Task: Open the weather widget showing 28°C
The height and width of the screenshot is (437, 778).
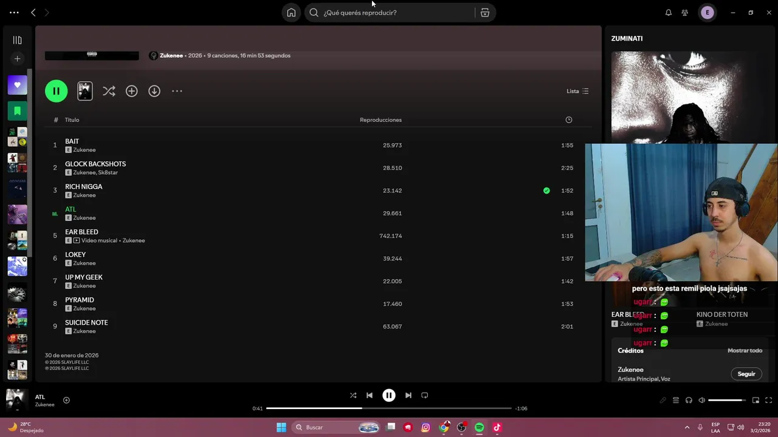Action: tap(27, 427)
